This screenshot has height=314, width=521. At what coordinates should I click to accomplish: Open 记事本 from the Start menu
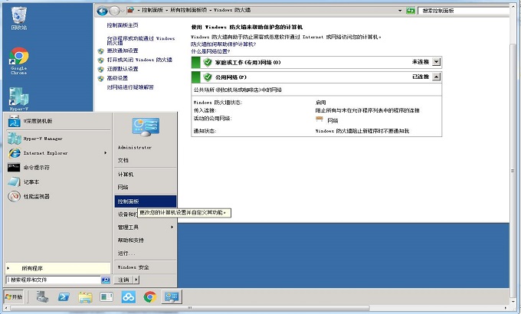(x=31, y=182)
